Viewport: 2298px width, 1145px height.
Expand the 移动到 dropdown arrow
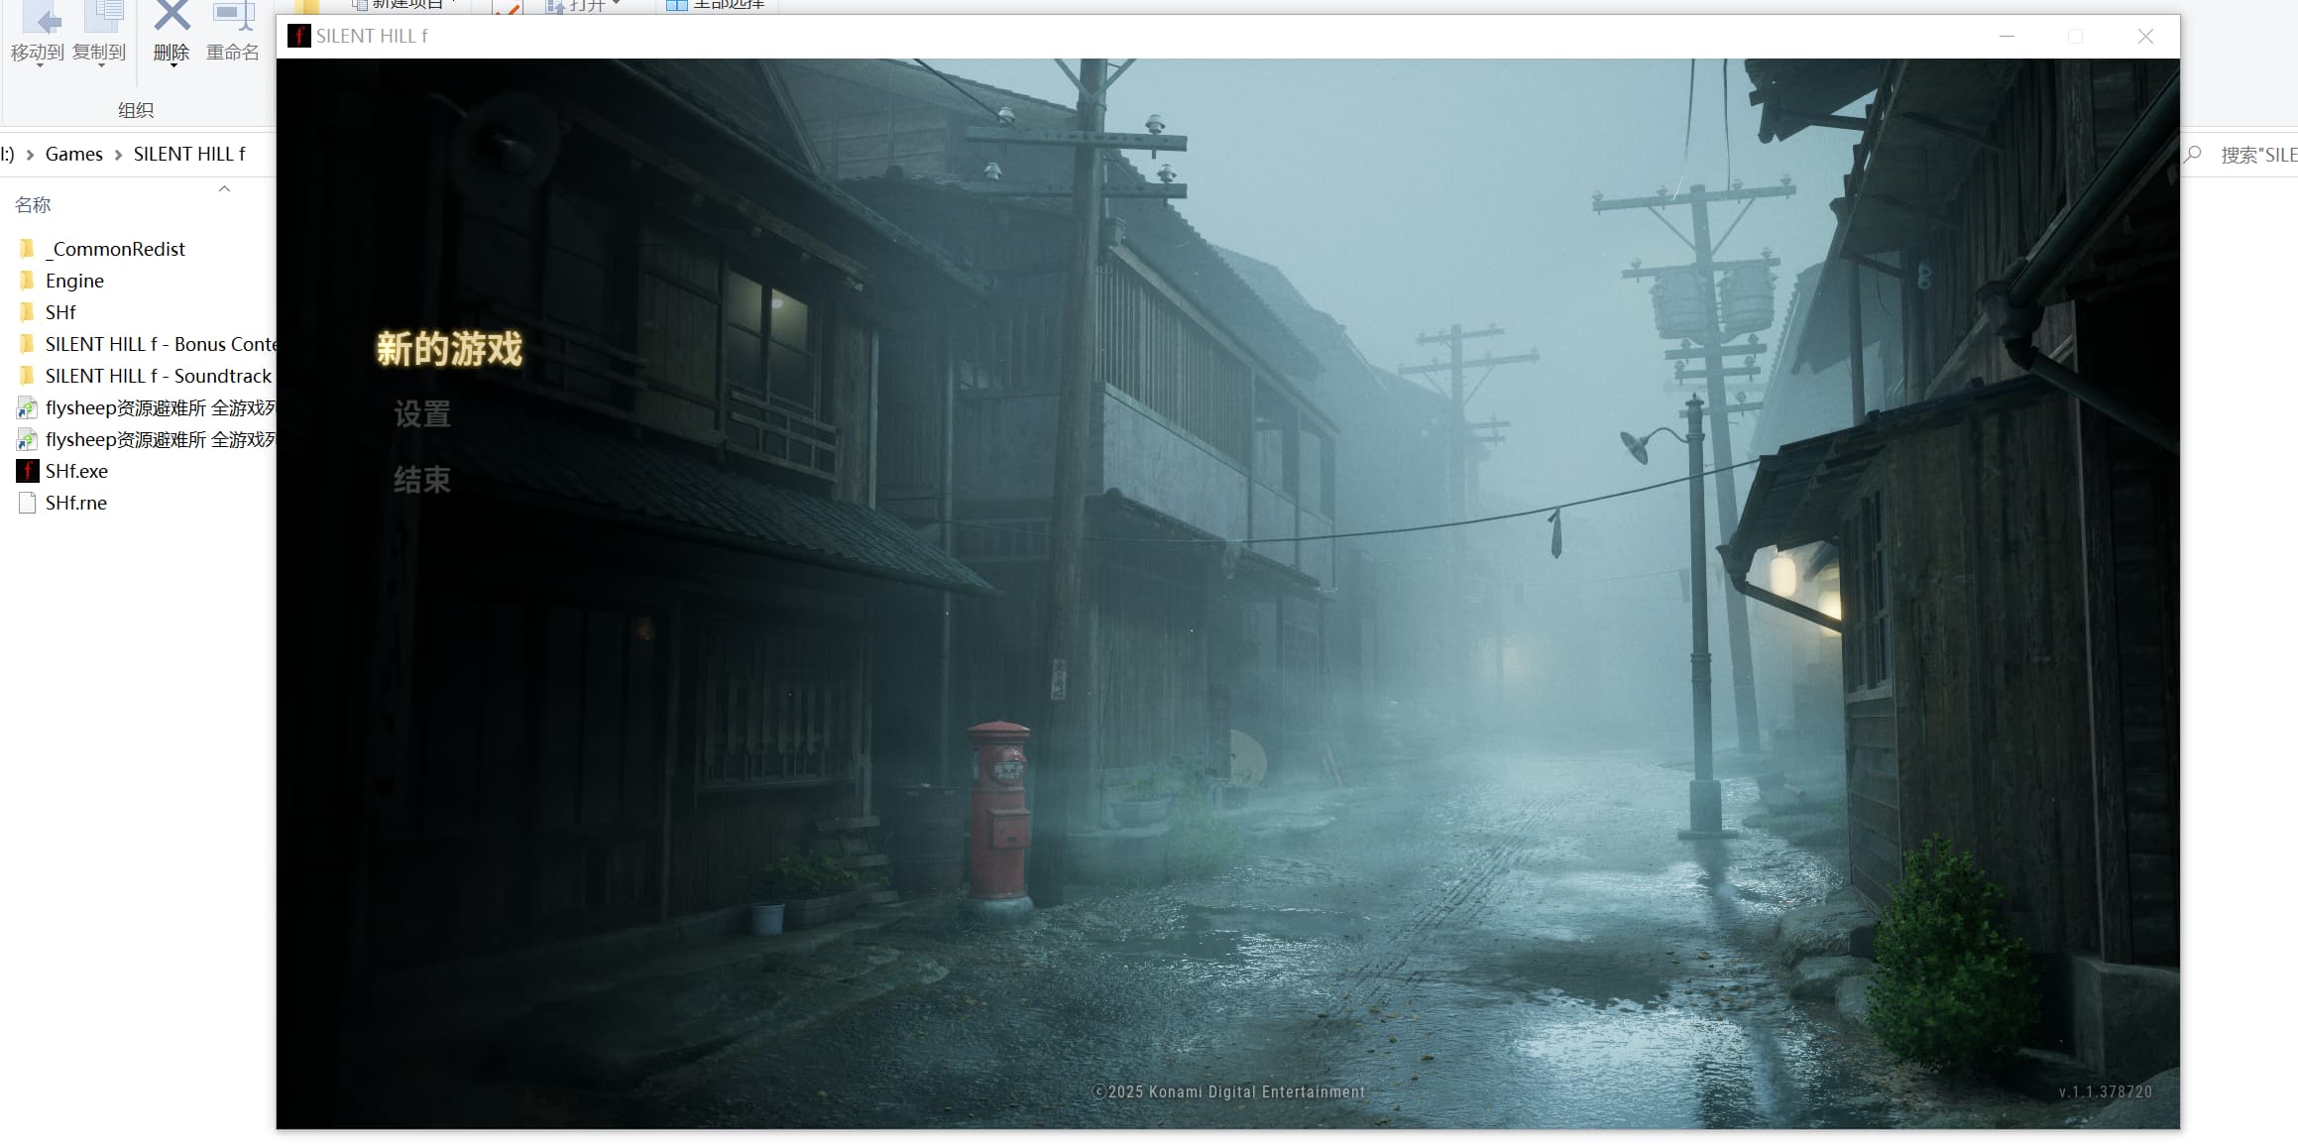pos(40,65)
